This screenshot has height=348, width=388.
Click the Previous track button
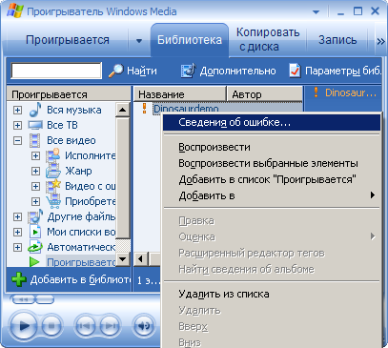pos(85,326)
